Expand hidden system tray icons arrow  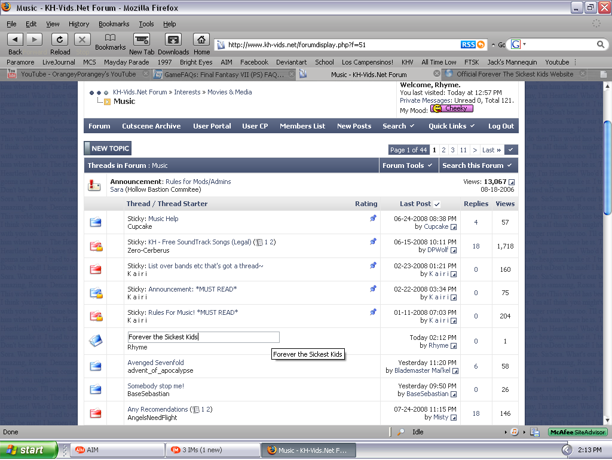567,450
